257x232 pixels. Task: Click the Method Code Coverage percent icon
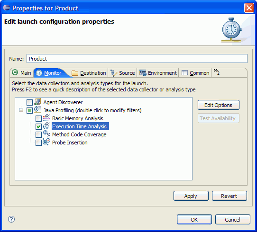click(x=46, y=134)
